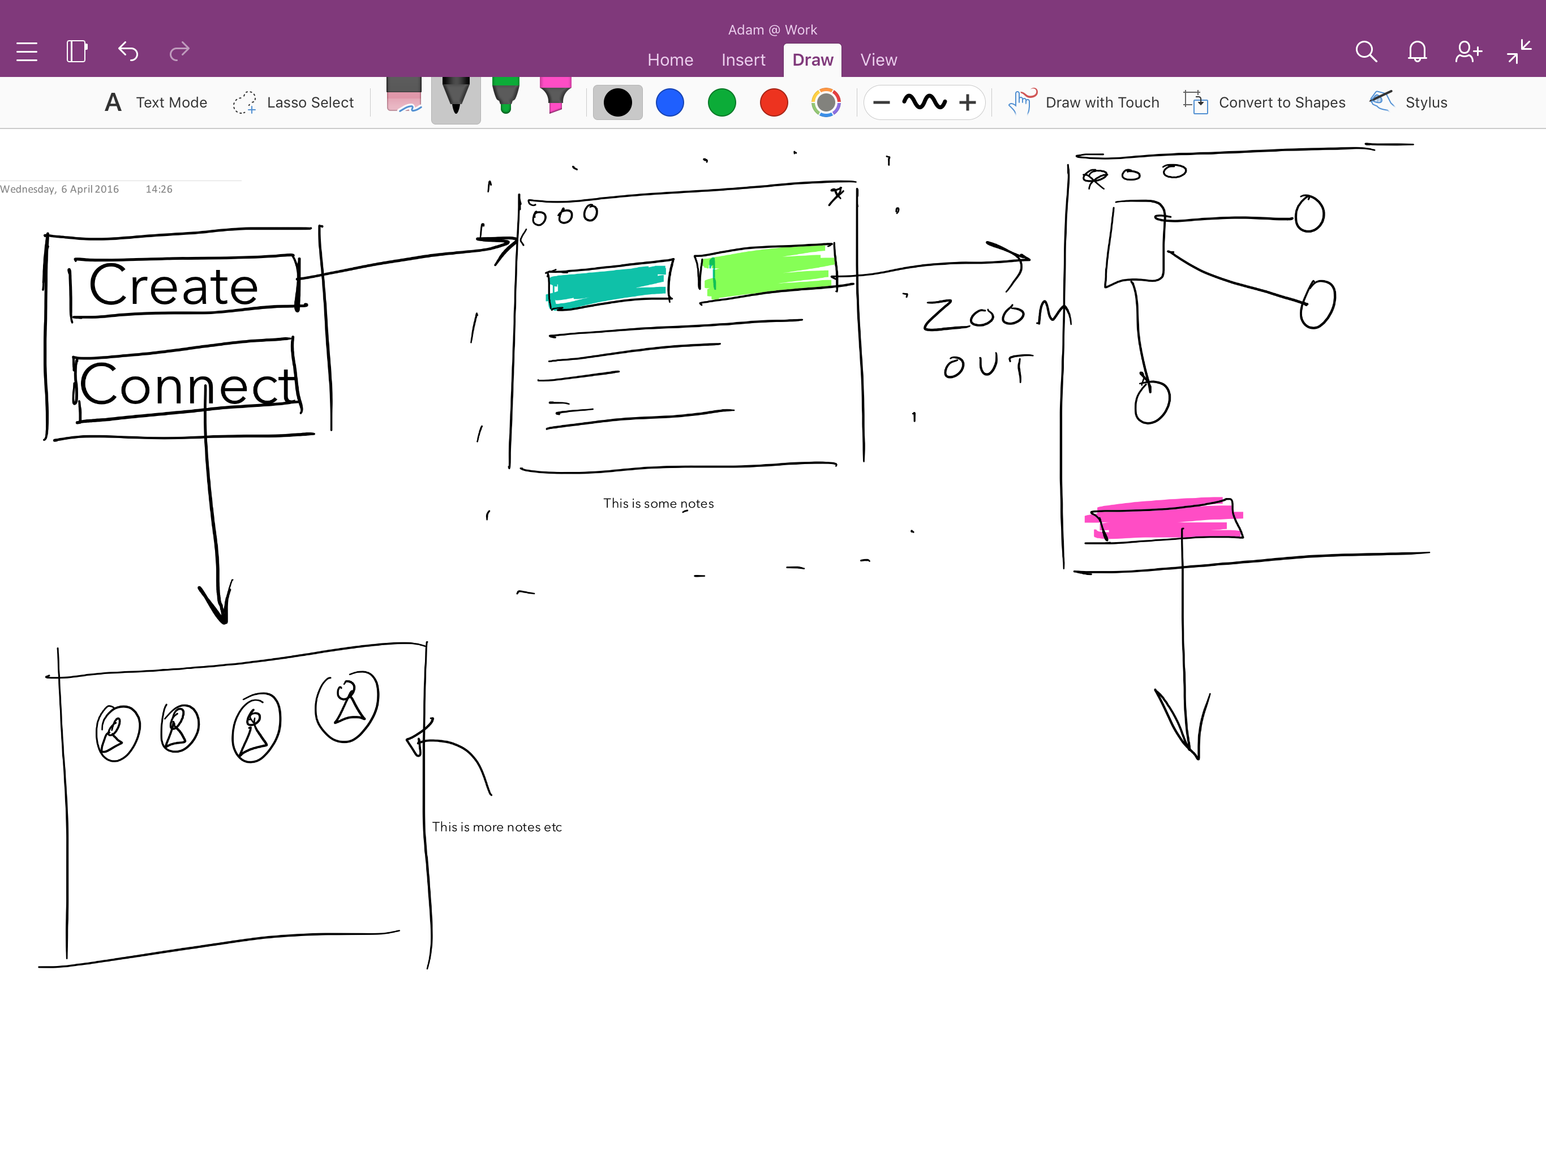Click the undo arrow
Screen dimensions: 1546x1159
coord(128,51)
